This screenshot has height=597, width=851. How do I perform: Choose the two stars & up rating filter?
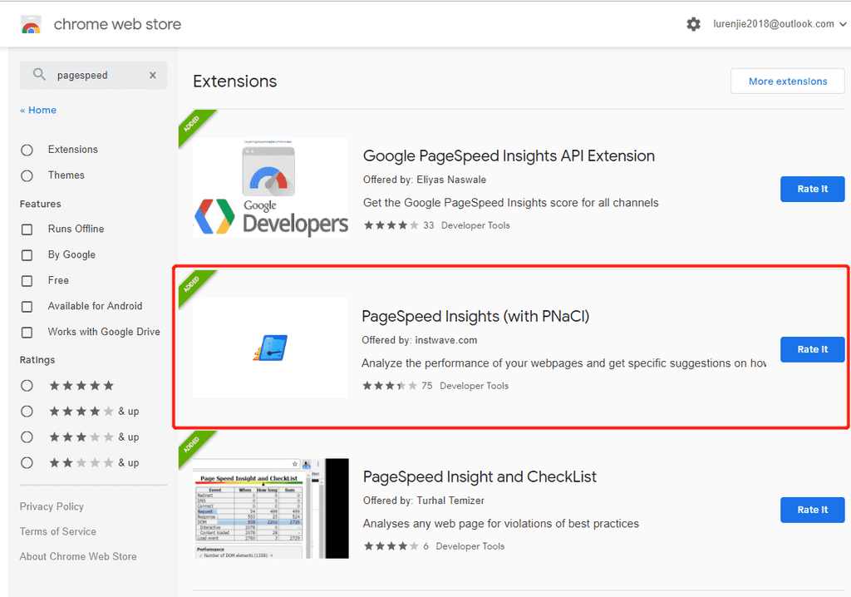pos(27,463)
